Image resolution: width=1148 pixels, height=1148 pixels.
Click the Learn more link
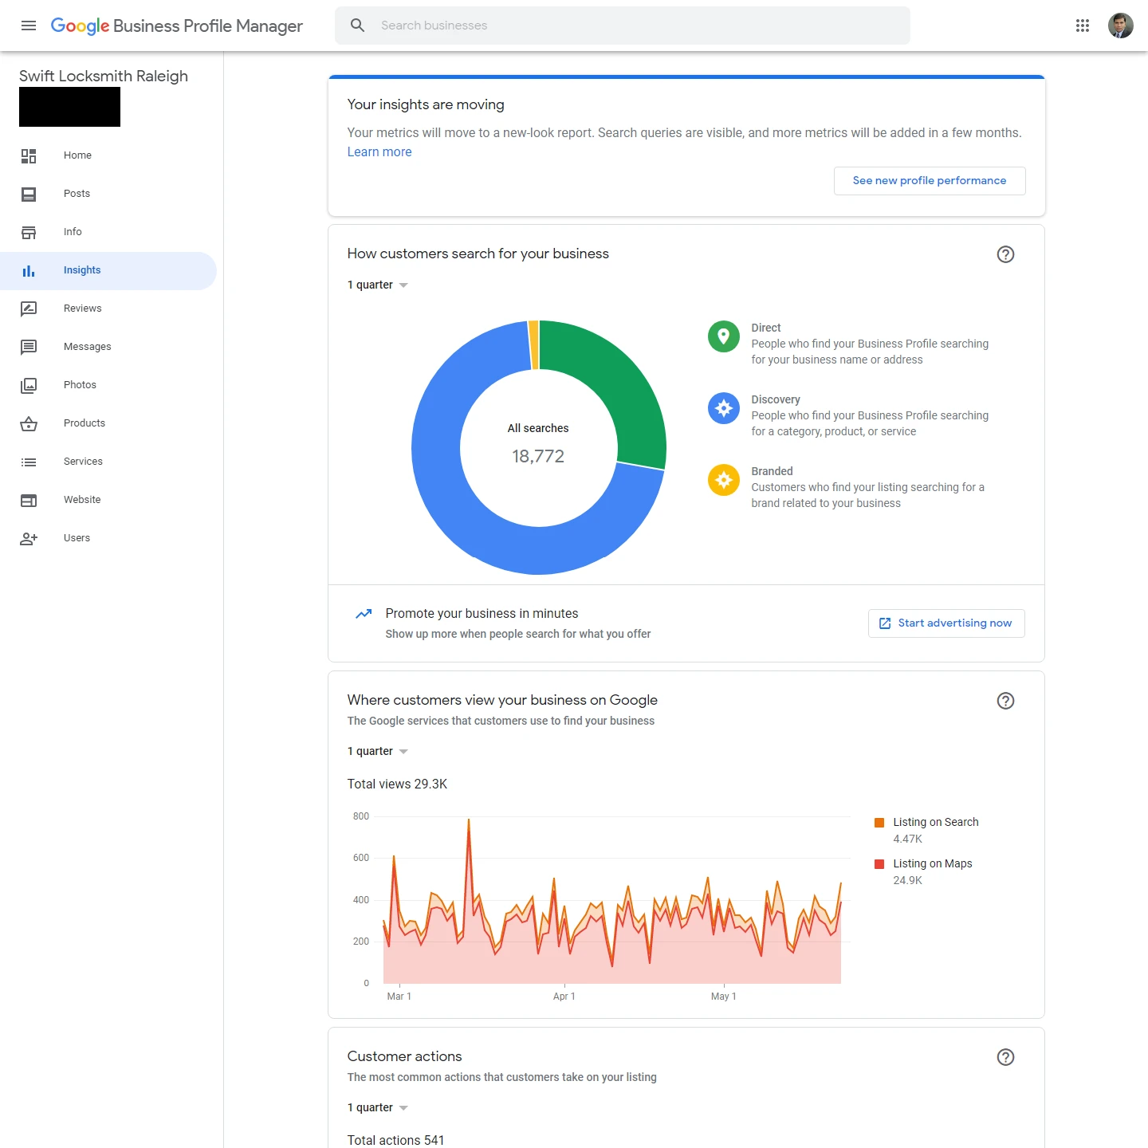[x=379, y=152]
